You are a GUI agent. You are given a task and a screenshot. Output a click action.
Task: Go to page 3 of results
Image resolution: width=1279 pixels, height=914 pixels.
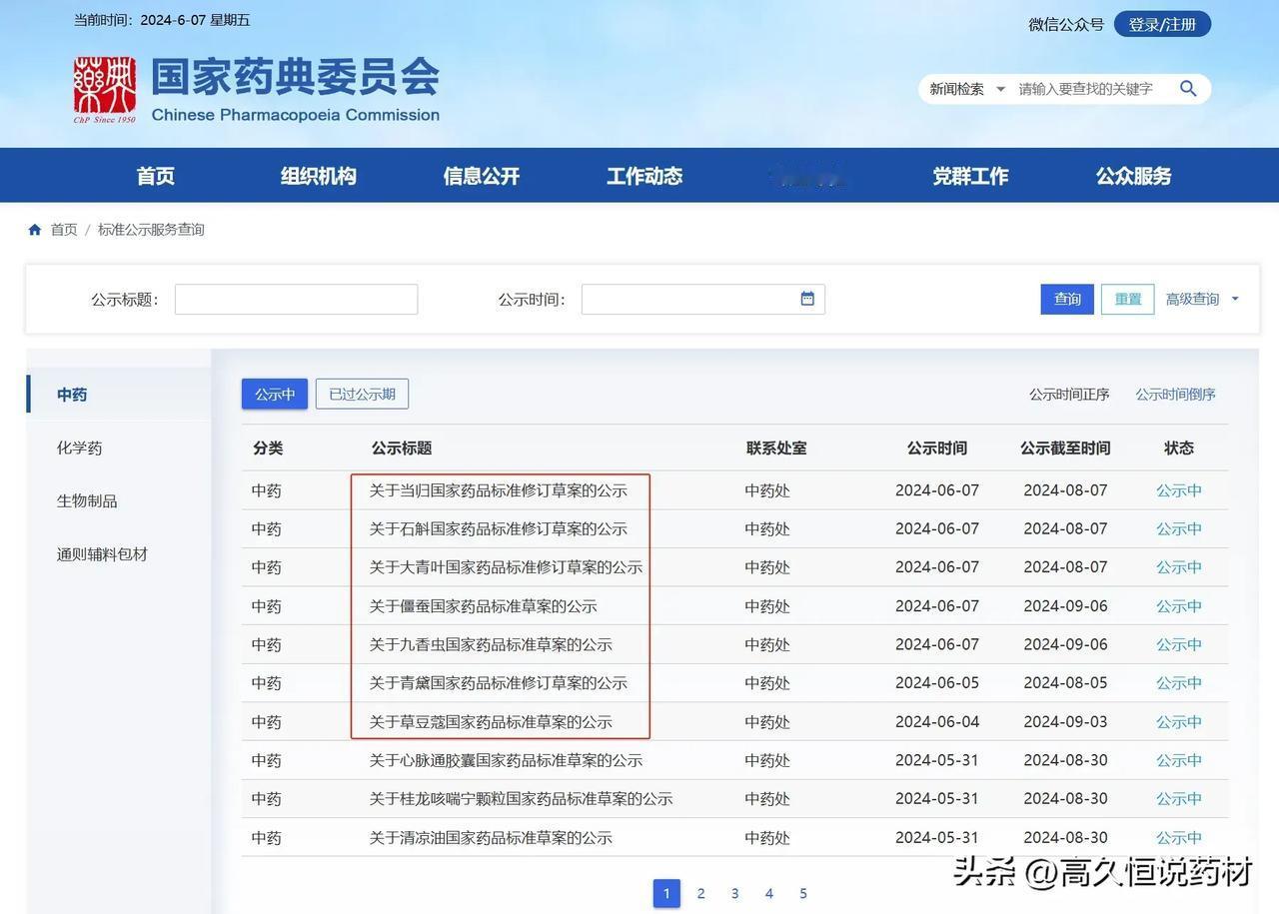point(735,893)
